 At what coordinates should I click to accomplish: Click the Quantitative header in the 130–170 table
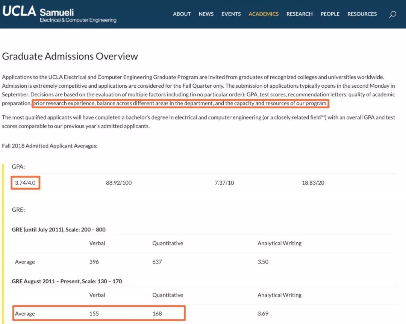point(168,295)
